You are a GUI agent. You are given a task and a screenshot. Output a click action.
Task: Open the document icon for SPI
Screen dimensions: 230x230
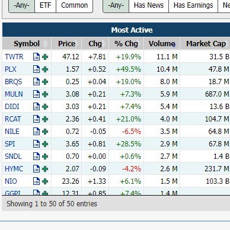point(36,144)
